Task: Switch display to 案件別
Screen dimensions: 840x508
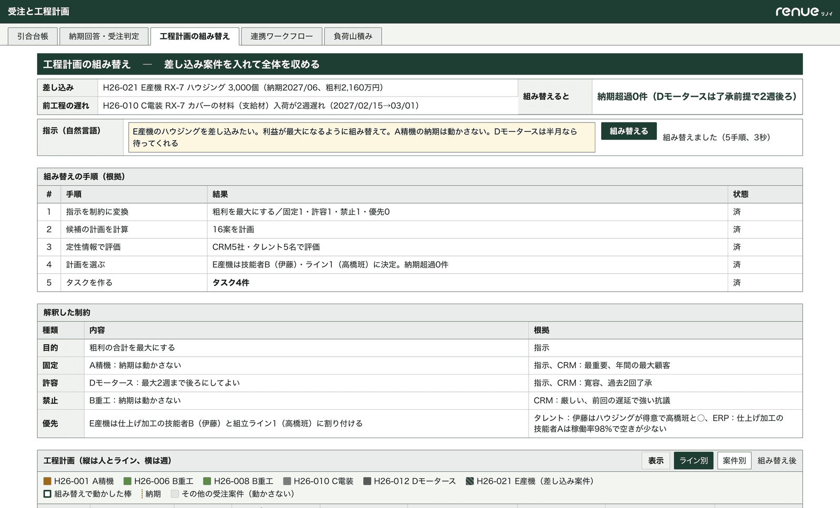Action: coord(734,461)
